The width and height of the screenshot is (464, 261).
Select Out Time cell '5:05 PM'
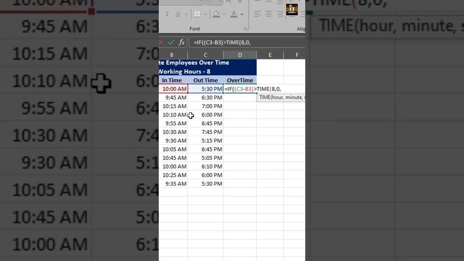click(x=205, y=158)
